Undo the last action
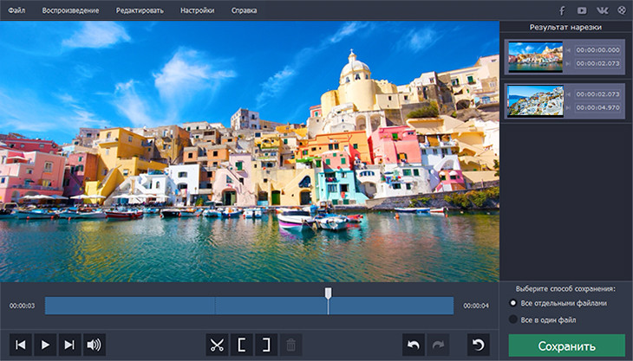The height and width of the screenshot is (361, 633). click(x=414, y=345)
